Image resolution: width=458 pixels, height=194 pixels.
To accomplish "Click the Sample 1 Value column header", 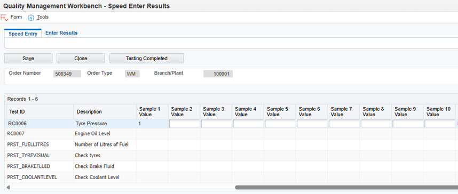I will (152, 112).
